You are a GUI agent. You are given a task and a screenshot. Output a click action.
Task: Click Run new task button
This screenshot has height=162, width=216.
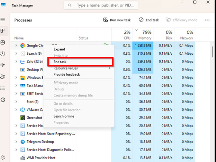click(x=117, y=20)
